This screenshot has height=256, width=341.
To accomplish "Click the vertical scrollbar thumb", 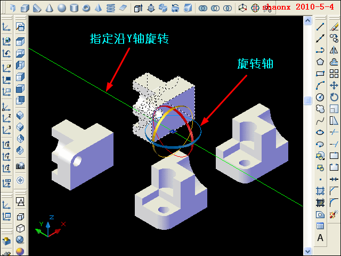I will [x=307, y=100].
